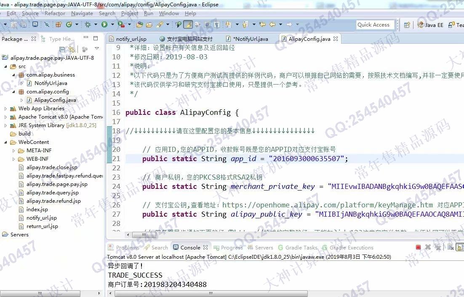Viewport: 464px width, 297px height.
Task: Open the Navigate menu
Action: coord(82,13)
